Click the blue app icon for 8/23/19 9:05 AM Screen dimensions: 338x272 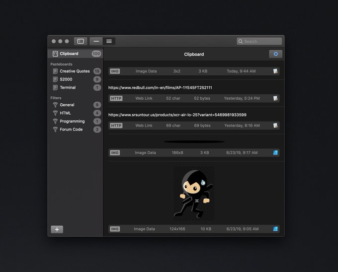pyautogui.click(x=275, y=229)
